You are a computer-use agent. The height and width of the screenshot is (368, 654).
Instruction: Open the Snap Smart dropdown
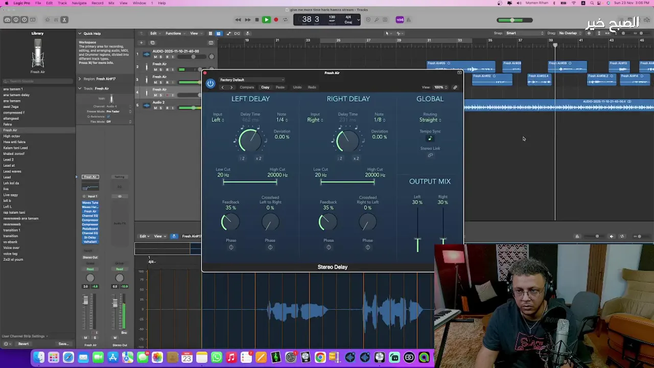(x=525, y=33)
